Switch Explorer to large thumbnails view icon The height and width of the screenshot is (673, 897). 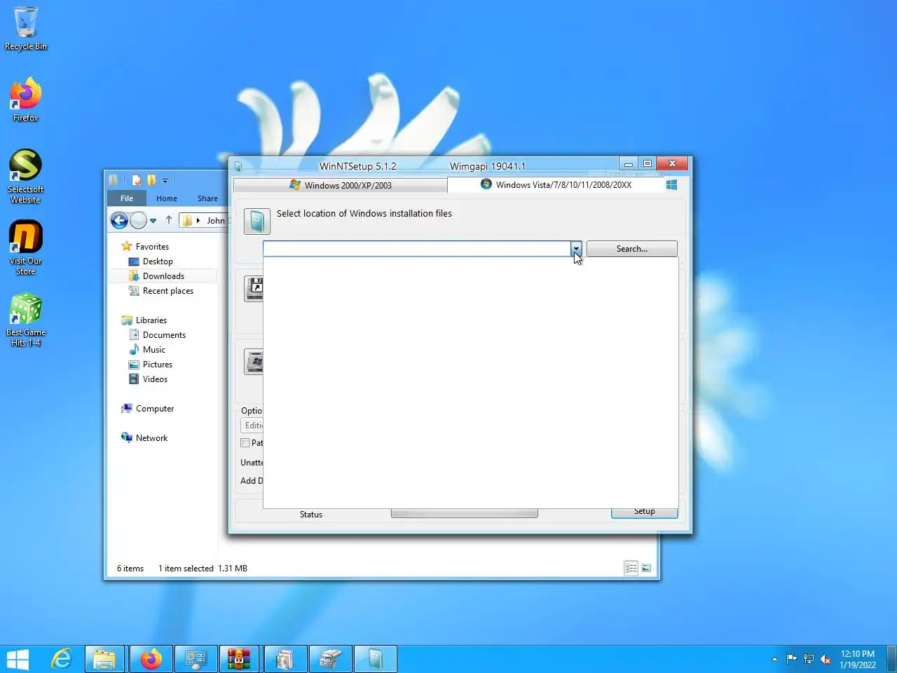click(646, 568)
